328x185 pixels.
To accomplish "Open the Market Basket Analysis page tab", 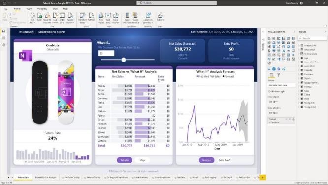I will (x=46, y=177).
